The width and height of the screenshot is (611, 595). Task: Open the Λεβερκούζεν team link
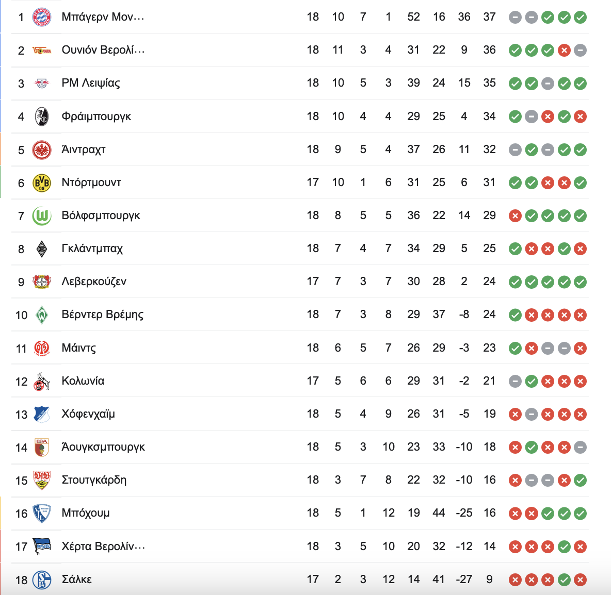[94, 282]
